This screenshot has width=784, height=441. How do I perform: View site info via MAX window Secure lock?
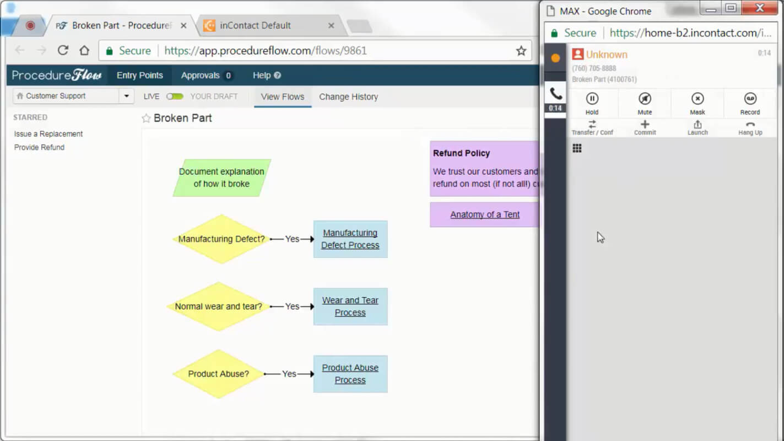574,33
